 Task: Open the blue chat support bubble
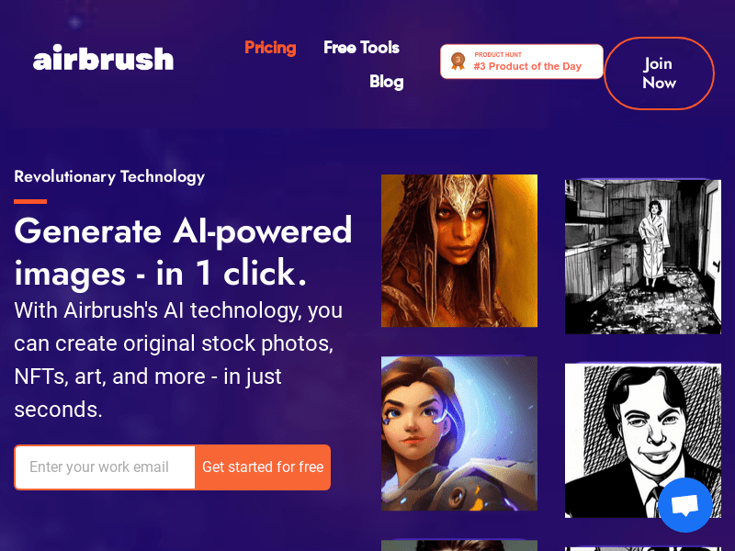click(684, 505)
